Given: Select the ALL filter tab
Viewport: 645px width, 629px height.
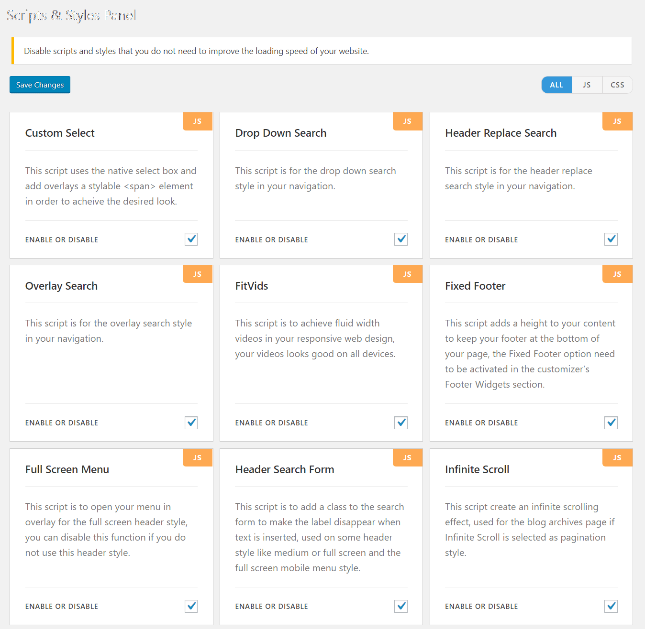Looking at the screenshot, I should tap(556, 85).
